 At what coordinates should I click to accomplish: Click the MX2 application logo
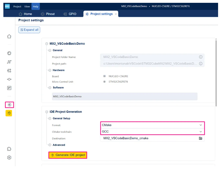tap(7, 6)
